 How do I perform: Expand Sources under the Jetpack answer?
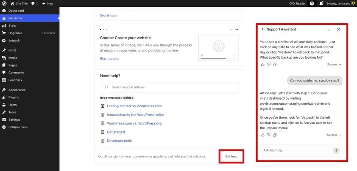334,135
